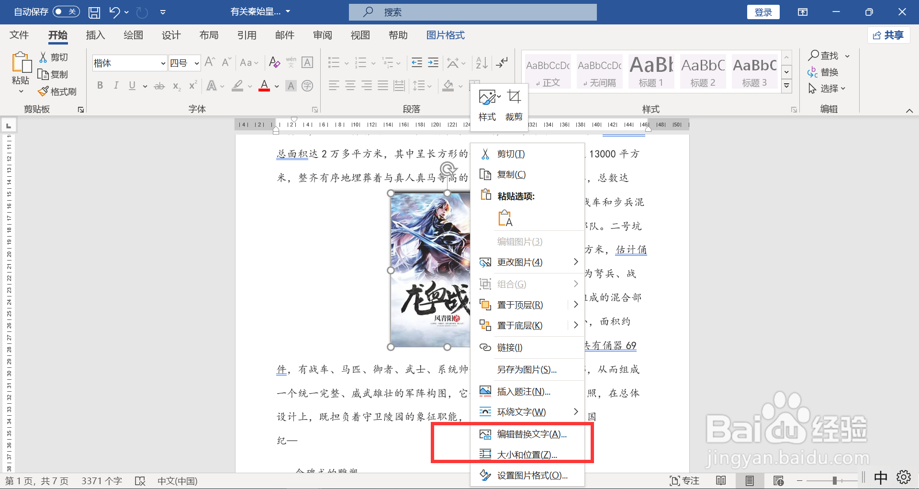Click the Crop tool in mini toolbar
The width and height of the screenshot is (919, 489).
[514, 106]
